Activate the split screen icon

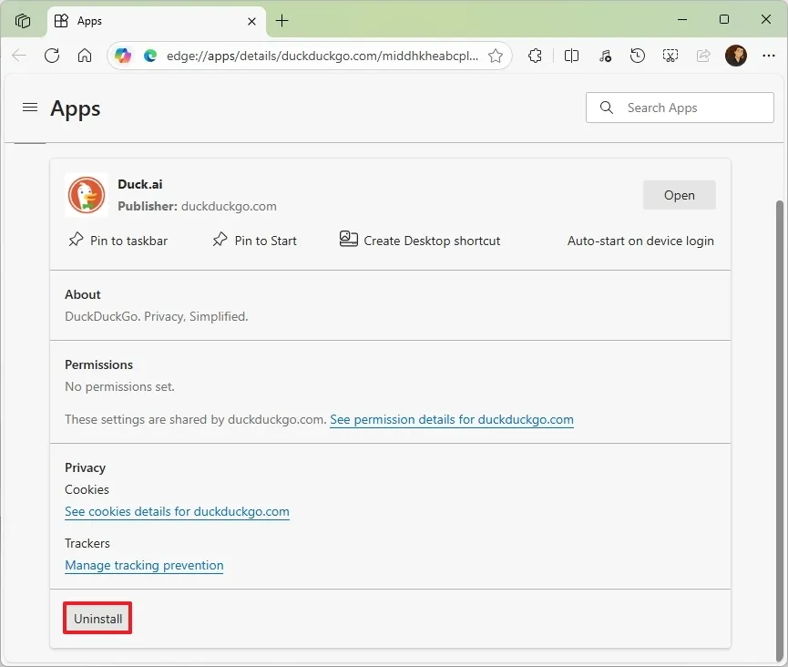click(x=571, y=56)
